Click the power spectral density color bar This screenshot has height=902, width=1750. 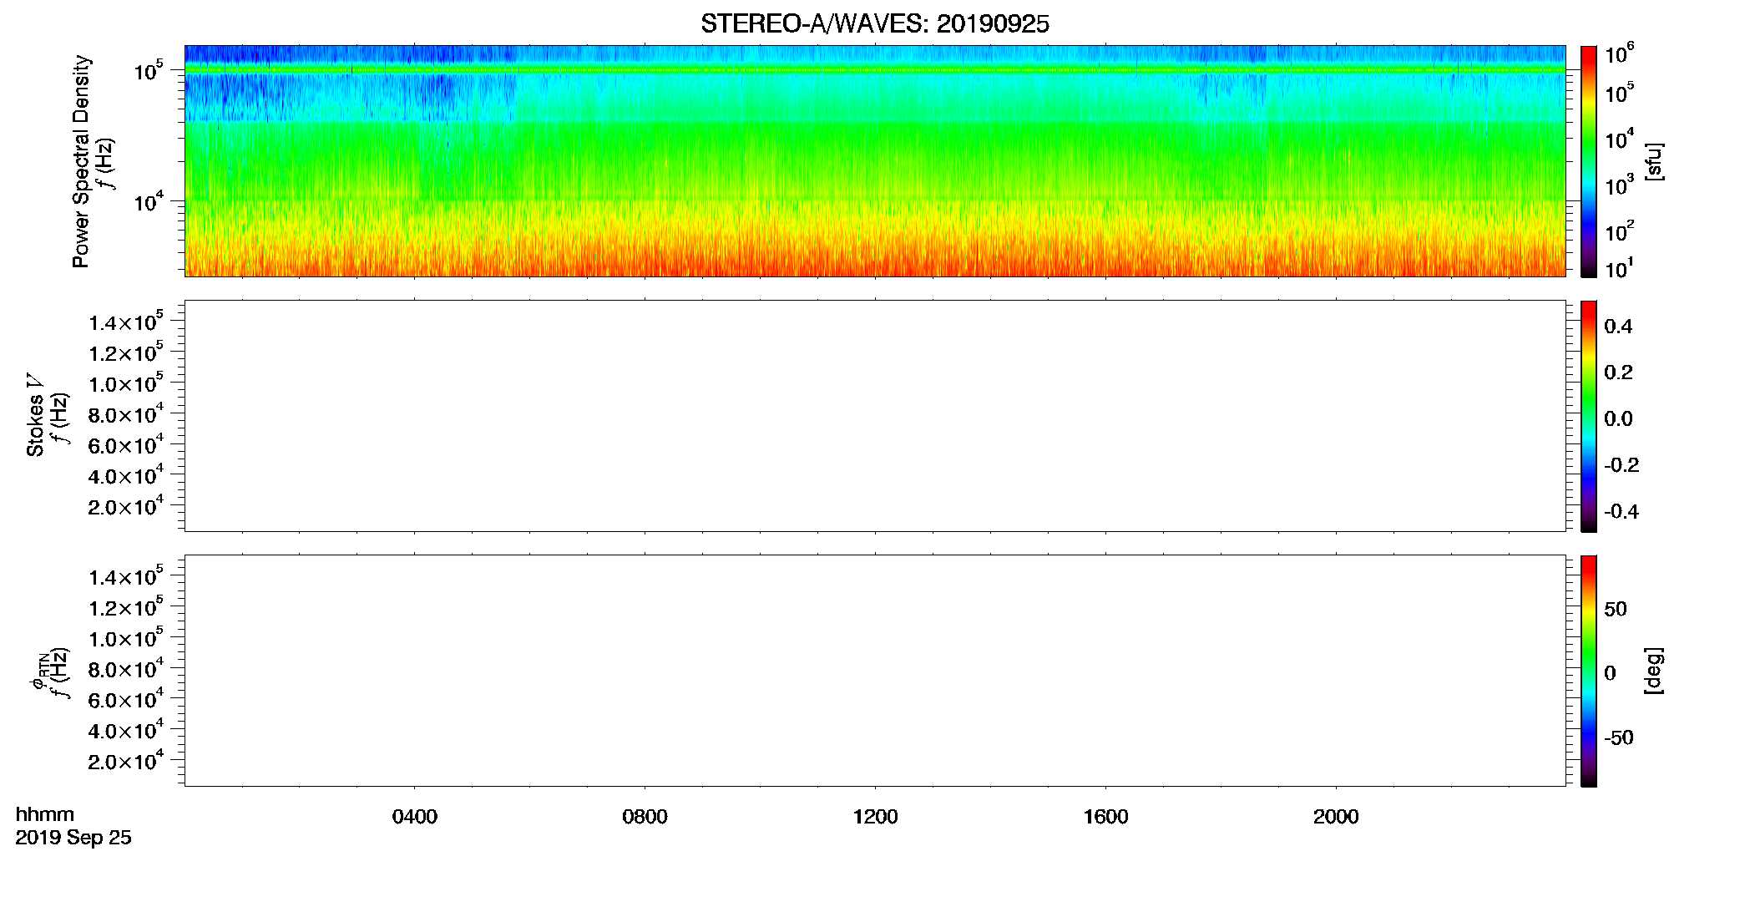1589,161
